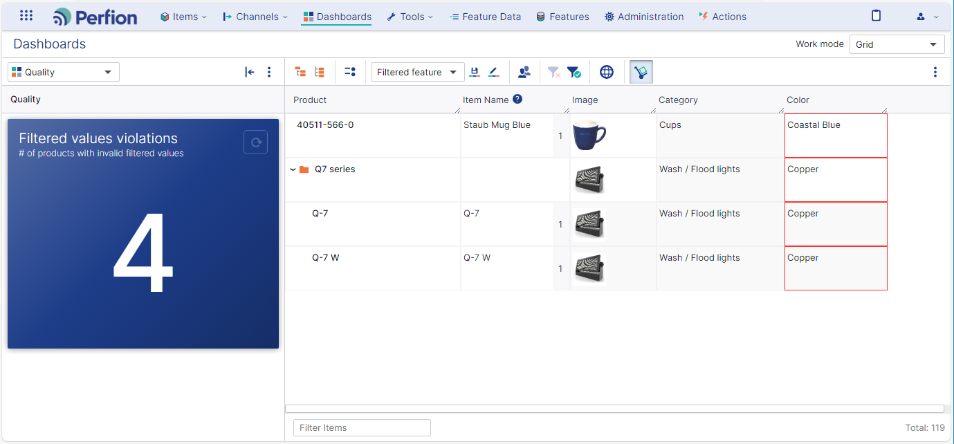Open the Channels menu
Image resolution: width=954 pixels, height=444 pixels.
click(x=255, y=17)
